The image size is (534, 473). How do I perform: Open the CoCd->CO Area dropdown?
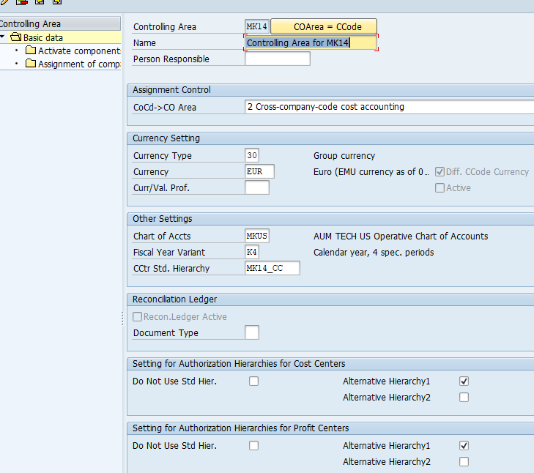pyautogui.click(x=388, y=107)
